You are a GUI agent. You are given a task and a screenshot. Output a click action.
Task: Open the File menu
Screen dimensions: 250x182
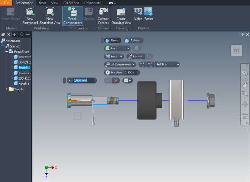tap(6, 3)
